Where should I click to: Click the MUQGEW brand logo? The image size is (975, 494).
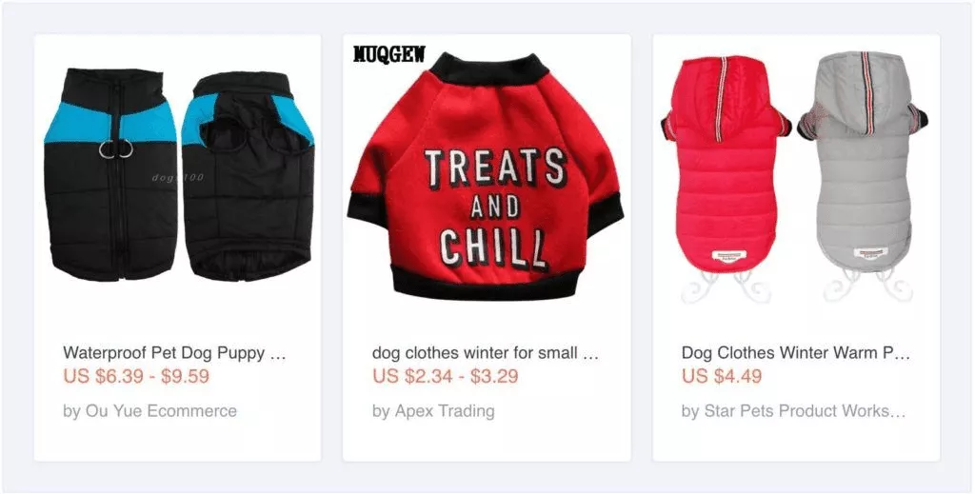point(389,54)
